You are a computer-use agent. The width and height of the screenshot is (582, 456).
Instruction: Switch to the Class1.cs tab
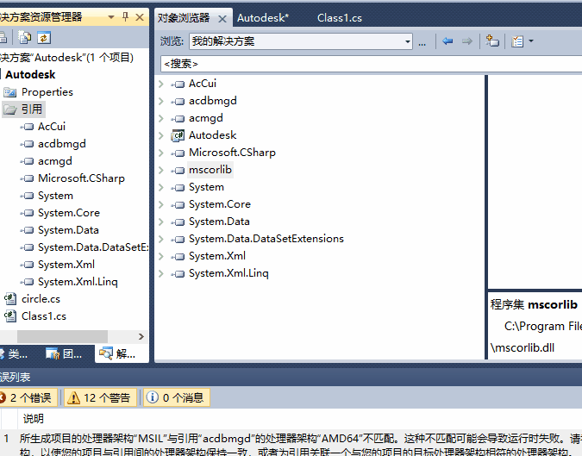tap(339, 18)
